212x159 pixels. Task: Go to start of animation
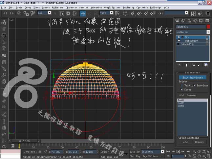(x=168, y=151)
